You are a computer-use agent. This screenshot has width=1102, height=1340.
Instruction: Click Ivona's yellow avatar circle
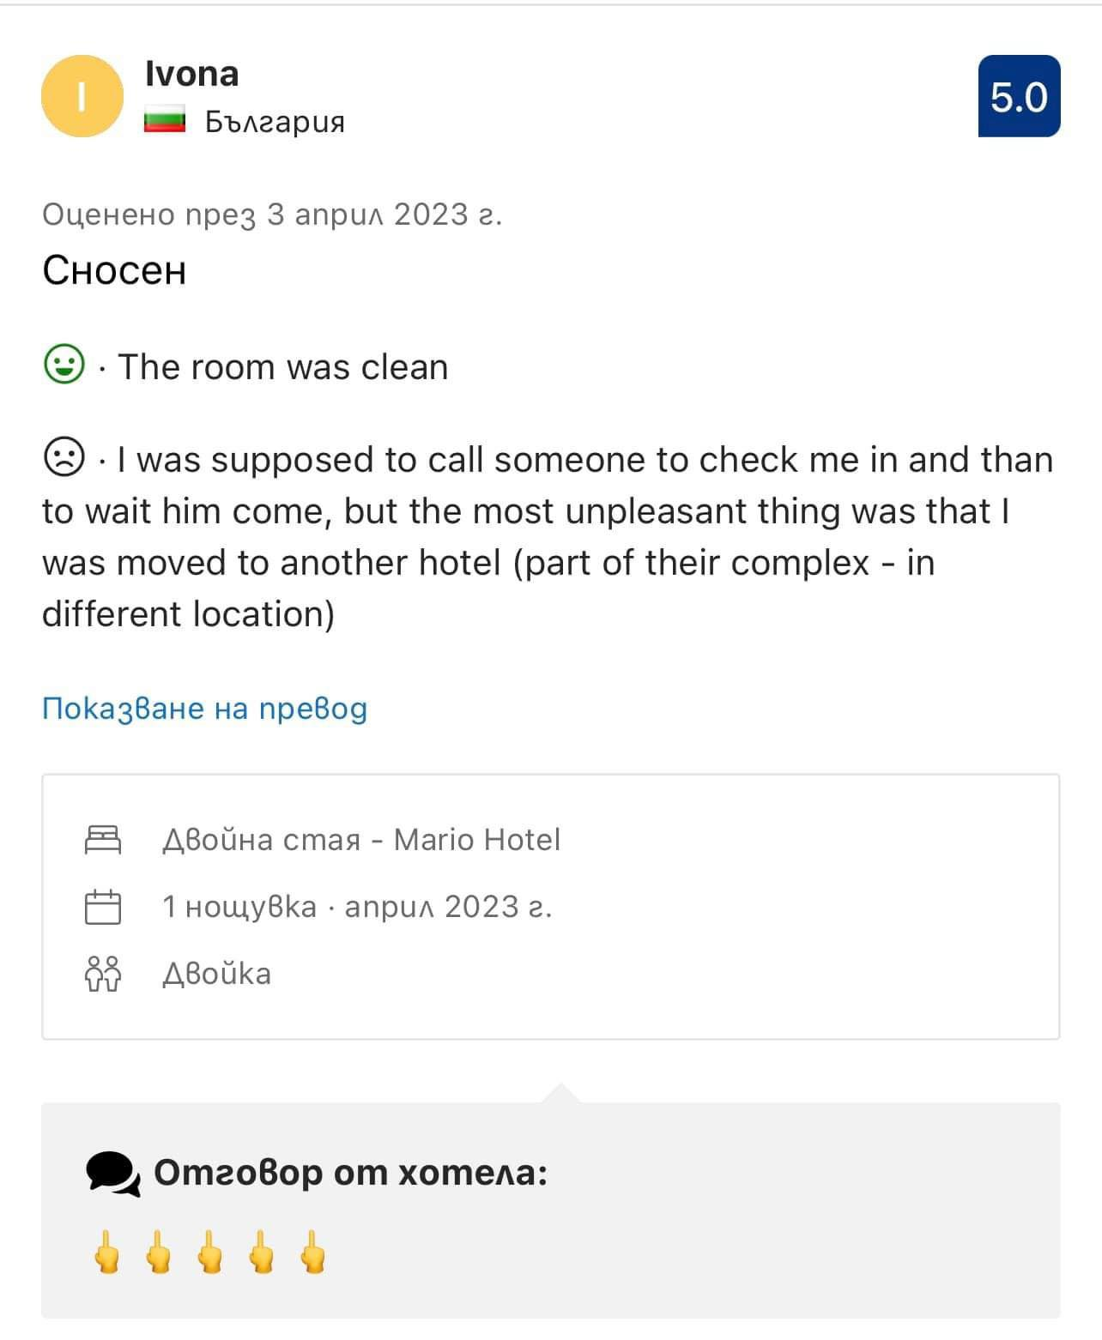coord(82,96)
